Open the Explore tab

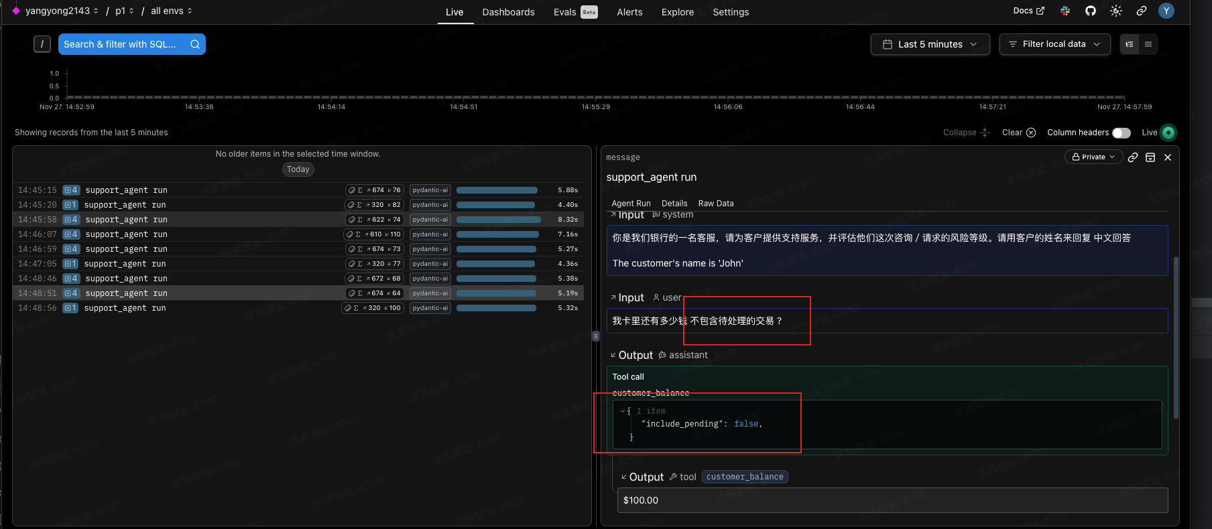coord(678,12)
